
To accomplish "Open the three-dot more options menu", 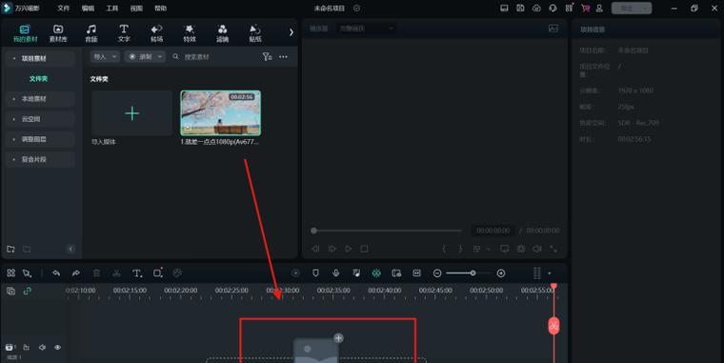I will [x=283, y=57].
